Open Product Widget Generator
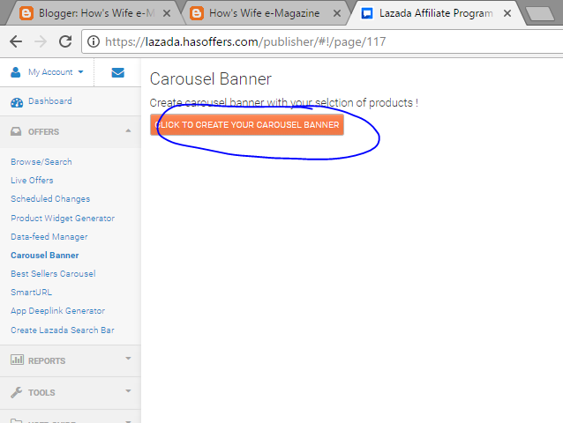 63,219
